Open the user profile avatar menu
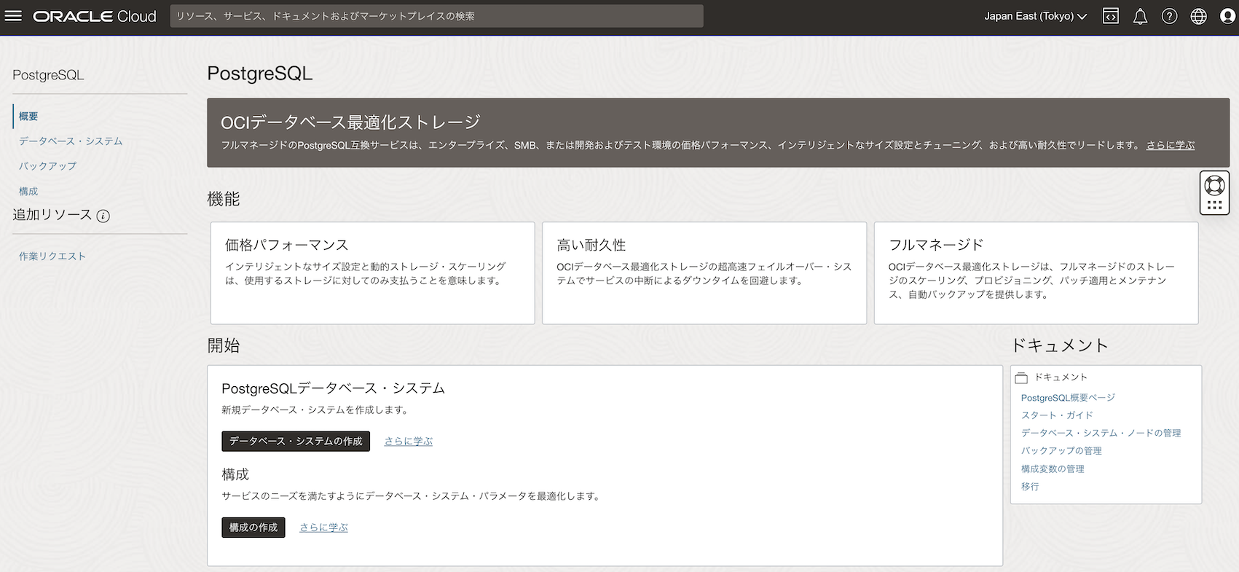1239x572 pixels. [x=1227, y=16]
